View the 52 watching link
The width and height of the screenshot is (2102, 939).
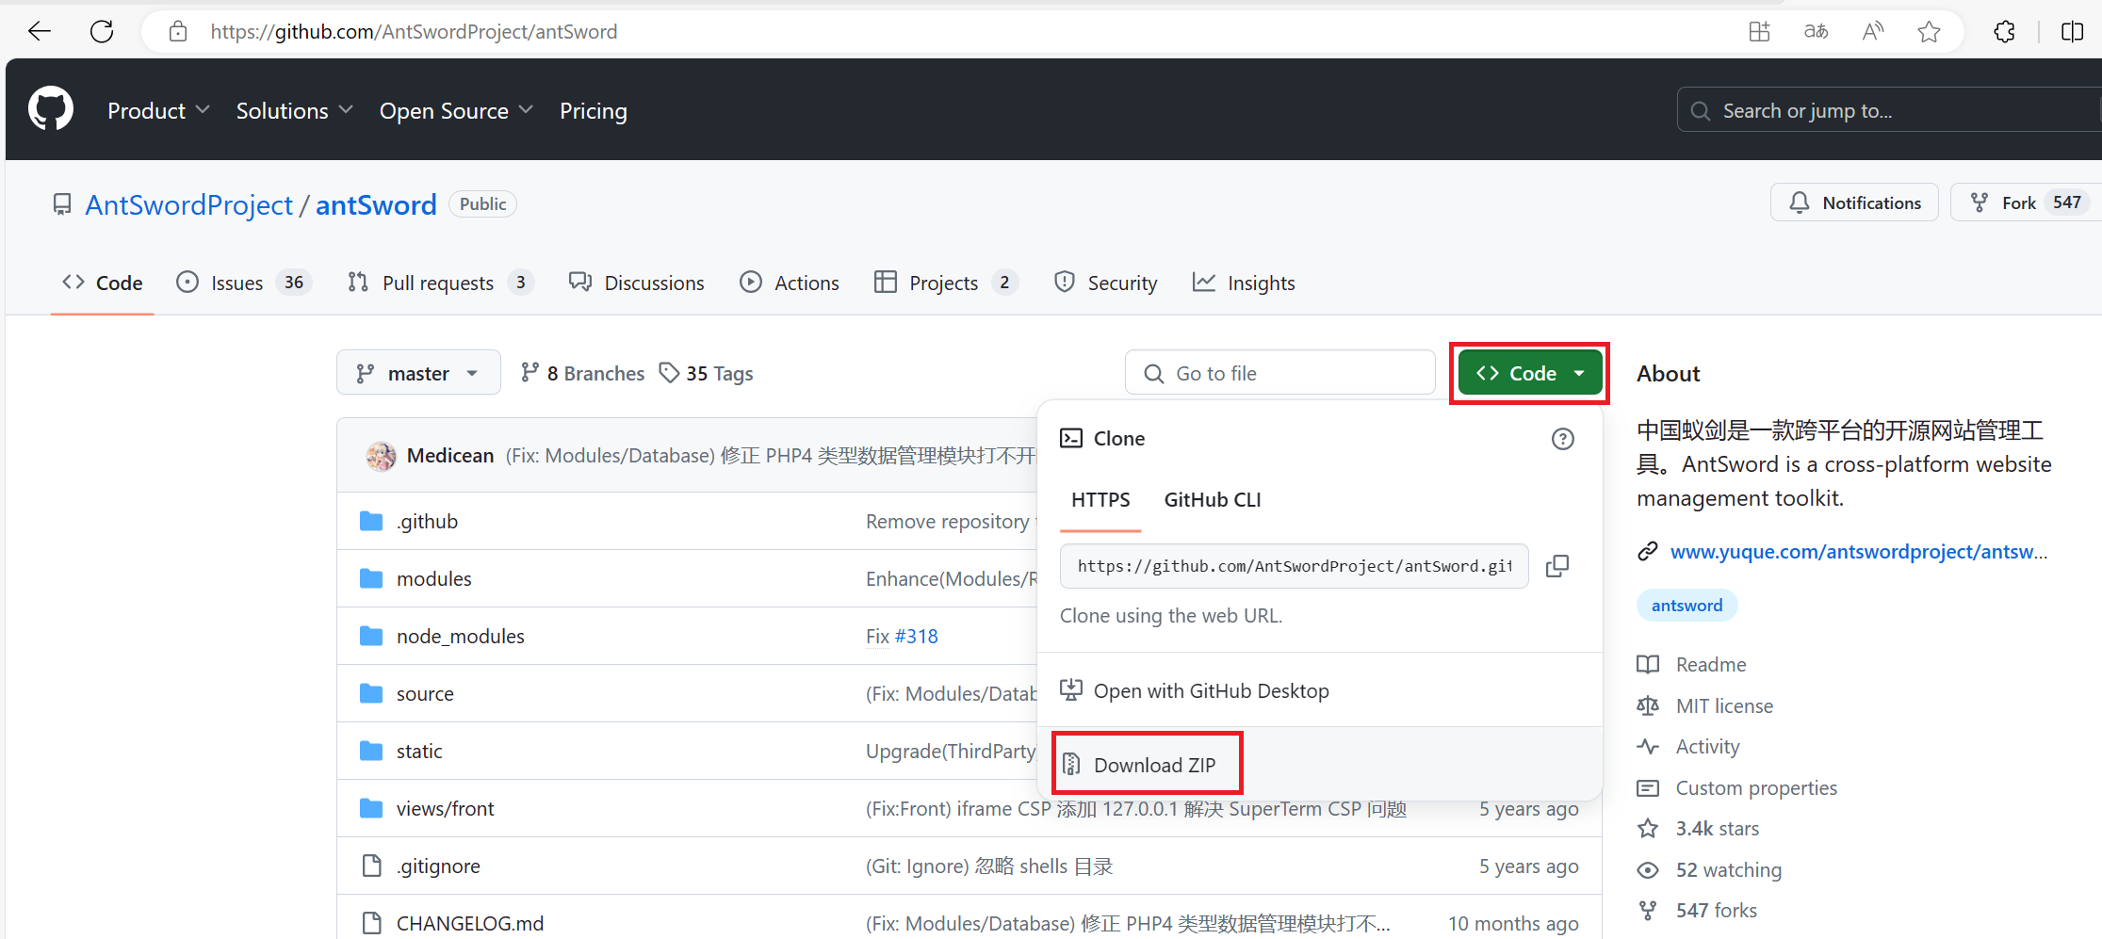point(1729,869)
